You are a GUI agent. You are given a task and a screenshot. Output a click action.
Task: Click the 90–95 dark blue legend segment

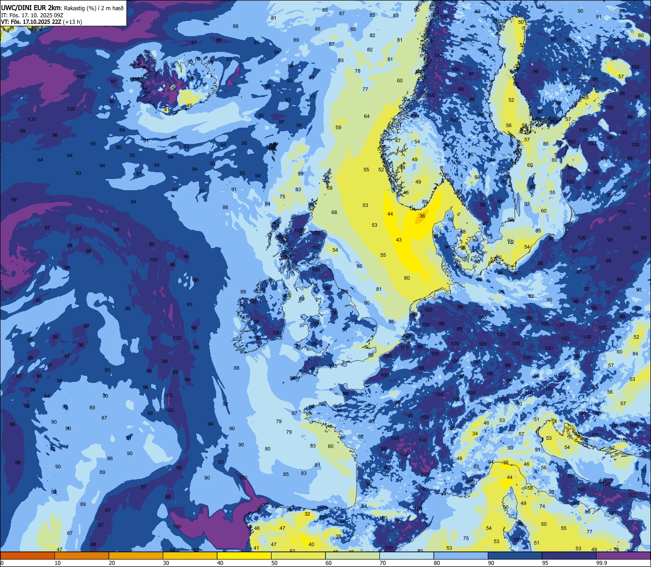(515, 556)
